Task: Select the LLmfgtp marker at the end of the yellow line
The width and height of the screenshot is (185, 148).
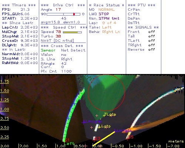Action: coord(123,131)
